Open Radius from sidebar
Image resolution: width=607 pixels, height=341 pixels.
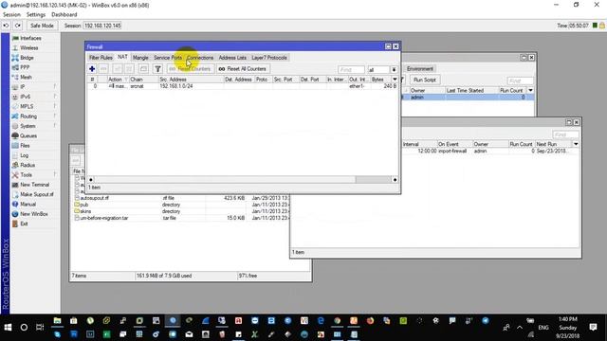[x=28, y=165]
